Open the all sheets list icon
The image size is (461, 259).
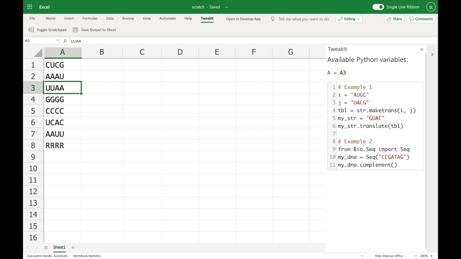46,247
